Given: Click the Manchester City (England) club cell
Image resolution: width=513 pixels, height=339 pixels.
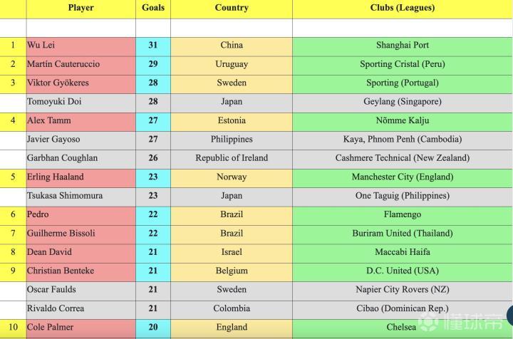Looking at the screenshot, I should [x=402, y=177].
